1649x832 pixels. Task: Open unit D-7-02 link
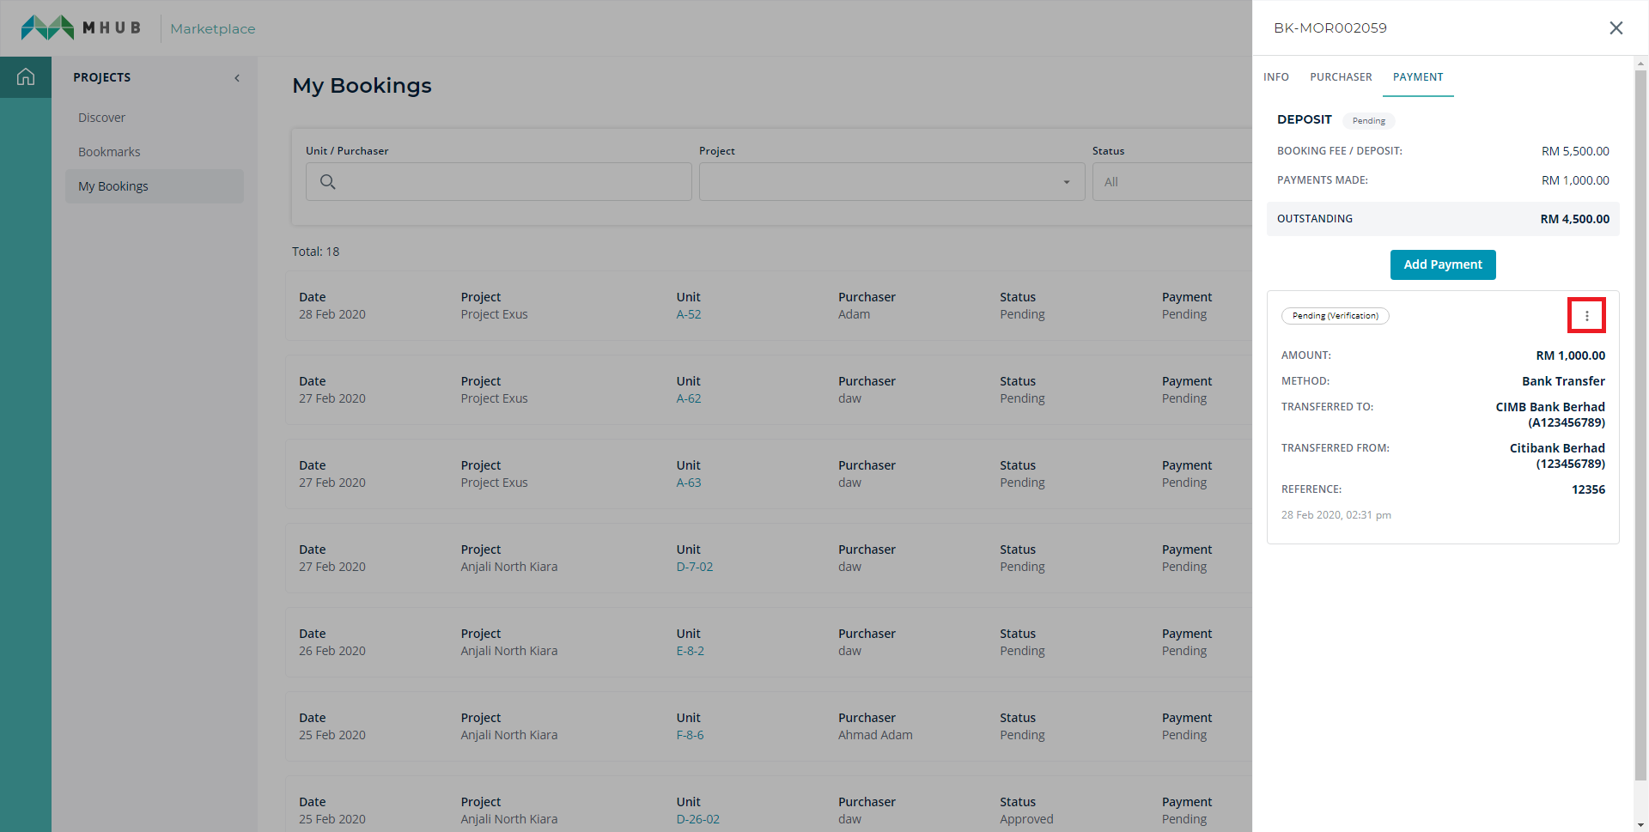tap(694, 567)
